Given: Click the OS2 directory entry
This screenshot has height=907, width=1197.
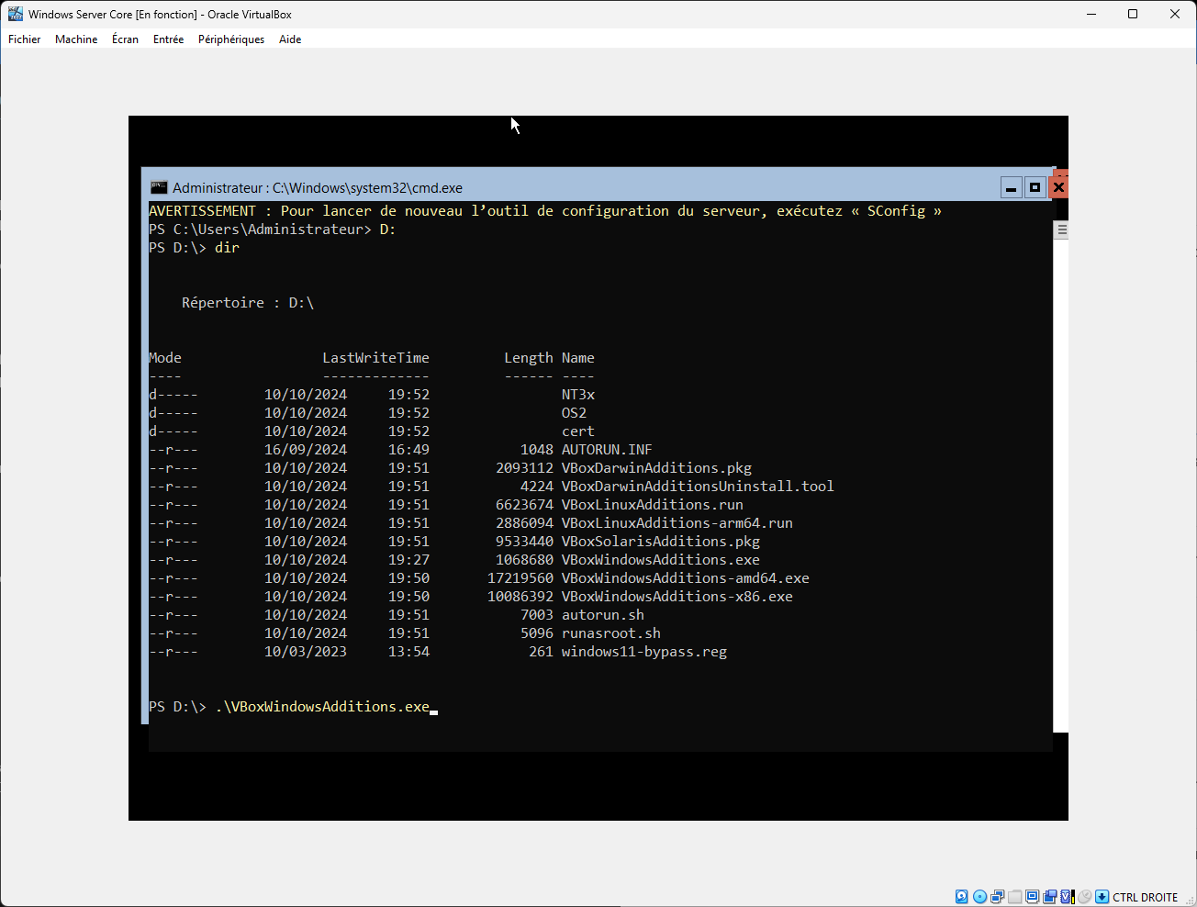Looking at the screenshot, I should [x=574, y=413].
